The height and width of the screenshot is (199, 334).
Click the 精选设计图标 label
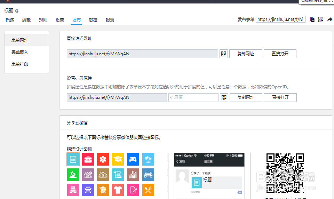pos(79,149)
